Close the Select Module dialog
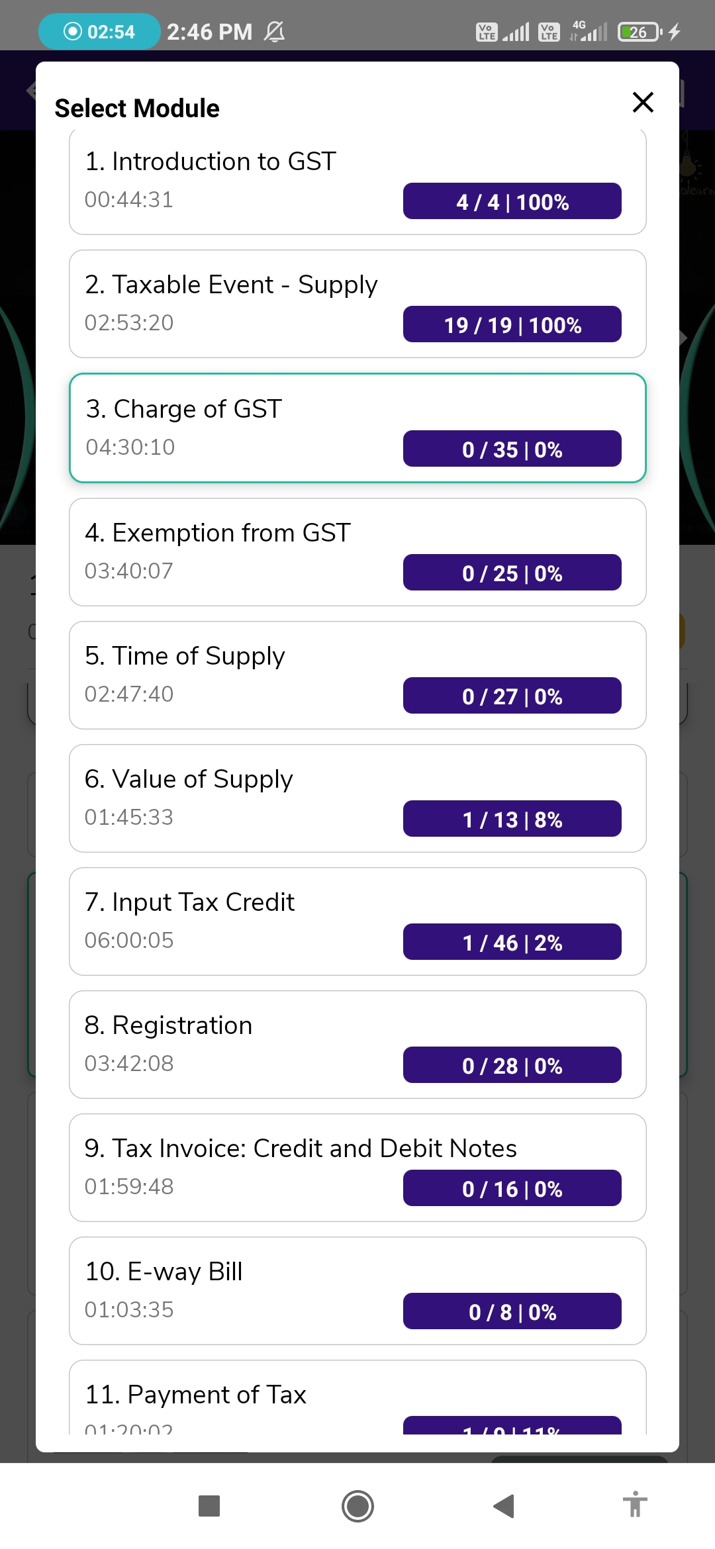This screenshot has width=715, height=1549. (x=643, y=103)
